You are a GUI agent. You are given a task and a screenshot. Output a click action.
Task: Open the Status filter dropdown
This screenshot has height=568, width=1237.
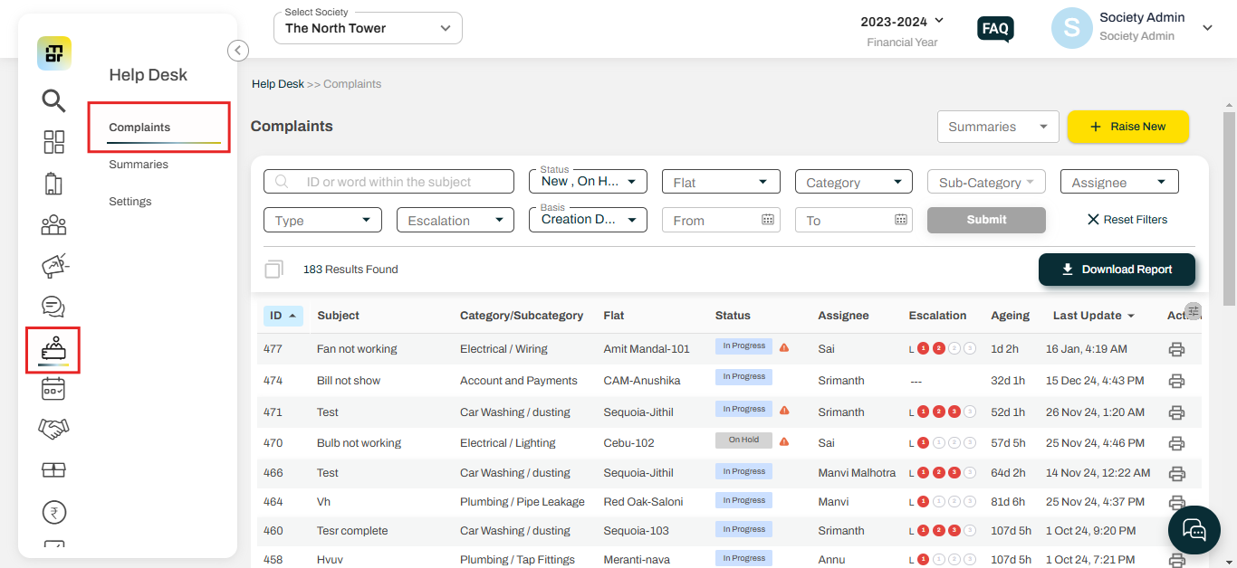point(588,181)
